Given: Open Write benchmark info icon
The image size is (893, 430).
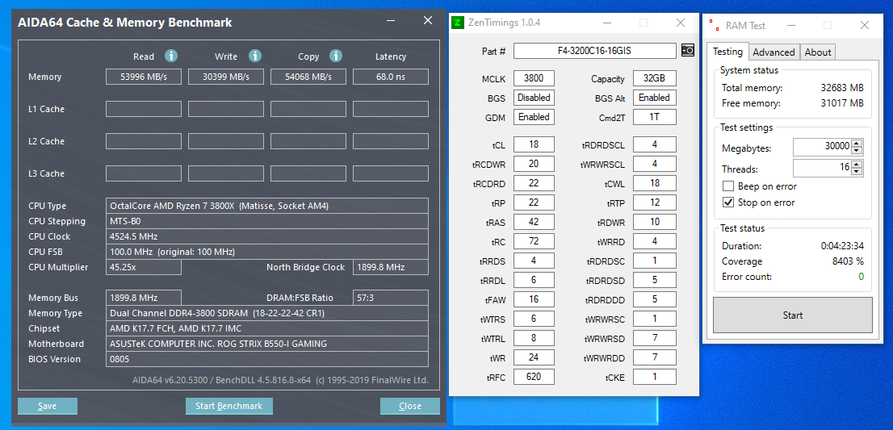Looking at the screenshot, I should (x=254, y=56).
